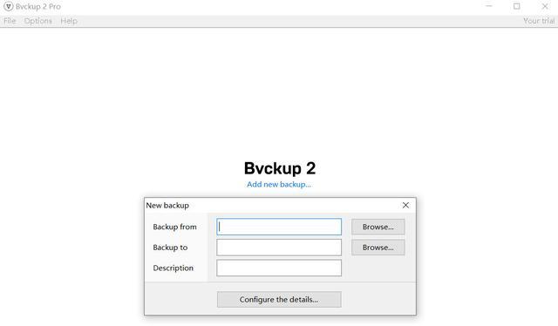Browse for the Backup from folder

coord(378,227)
